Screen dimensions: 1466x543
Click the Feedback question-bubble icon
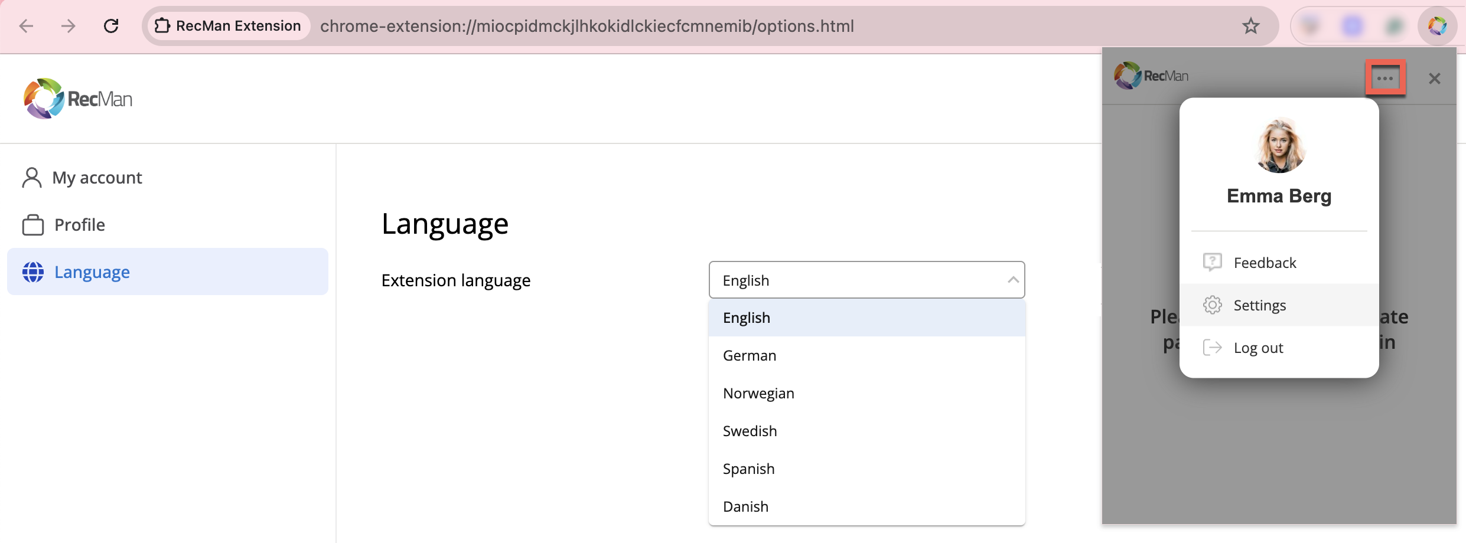coord(1212,262)
